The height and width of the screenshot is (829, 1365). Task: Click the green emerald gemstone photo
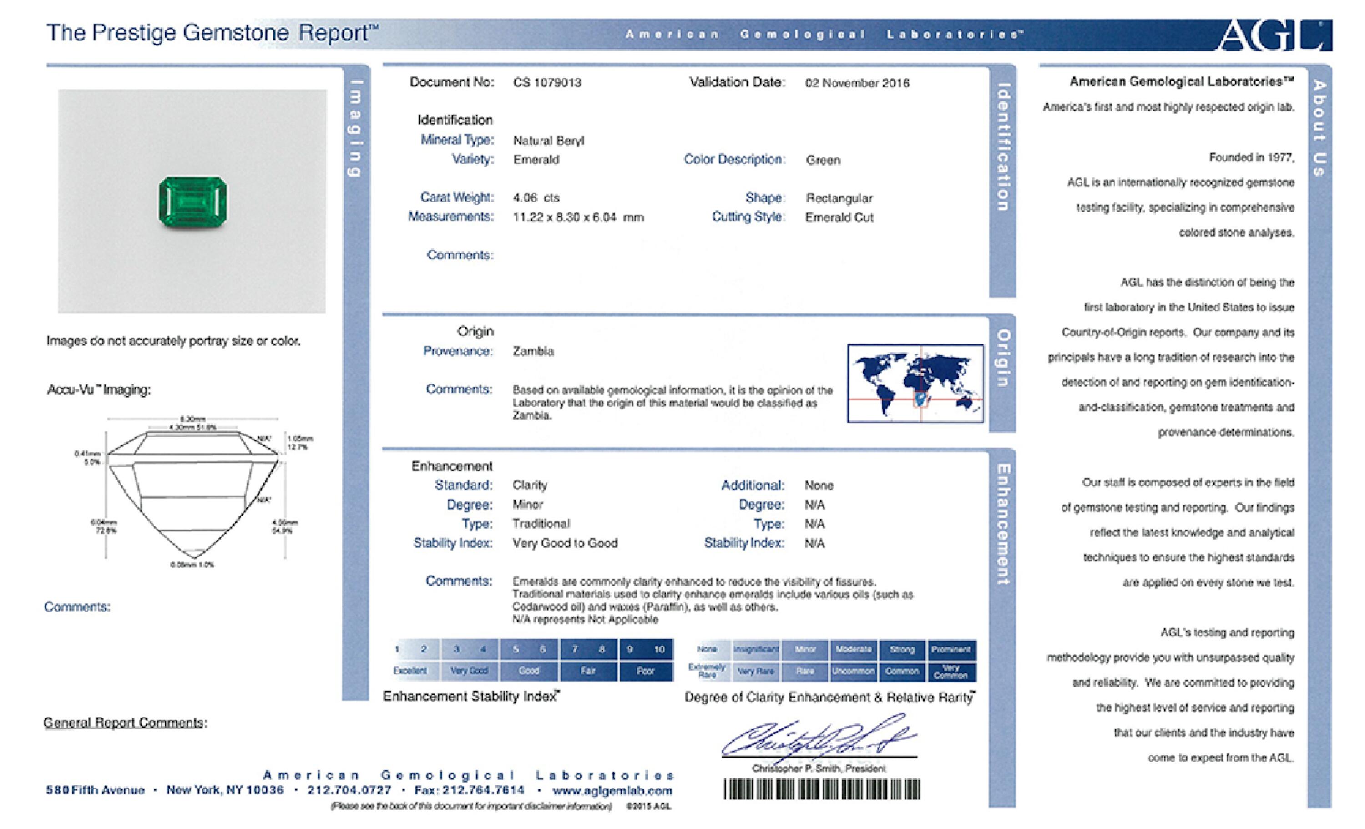(x=192, y=201)
